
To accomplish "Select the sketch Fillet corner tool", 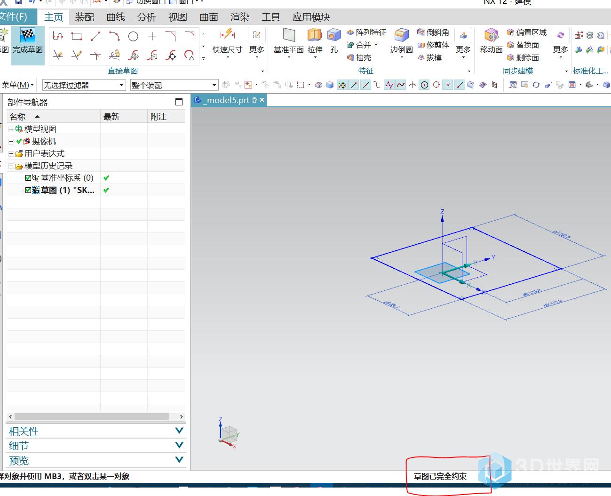I will pyautogui.click(x=190, y=36).
